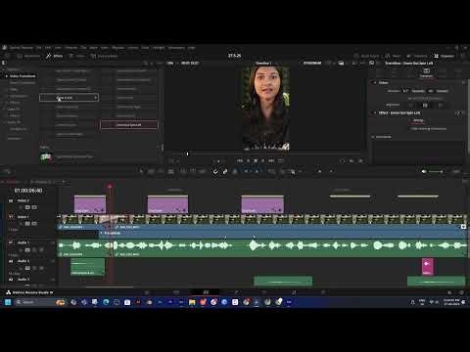This screenshot has height=352, width=470.
Task: Adjust the monitor volume slider
Action: tap(436, 171)
